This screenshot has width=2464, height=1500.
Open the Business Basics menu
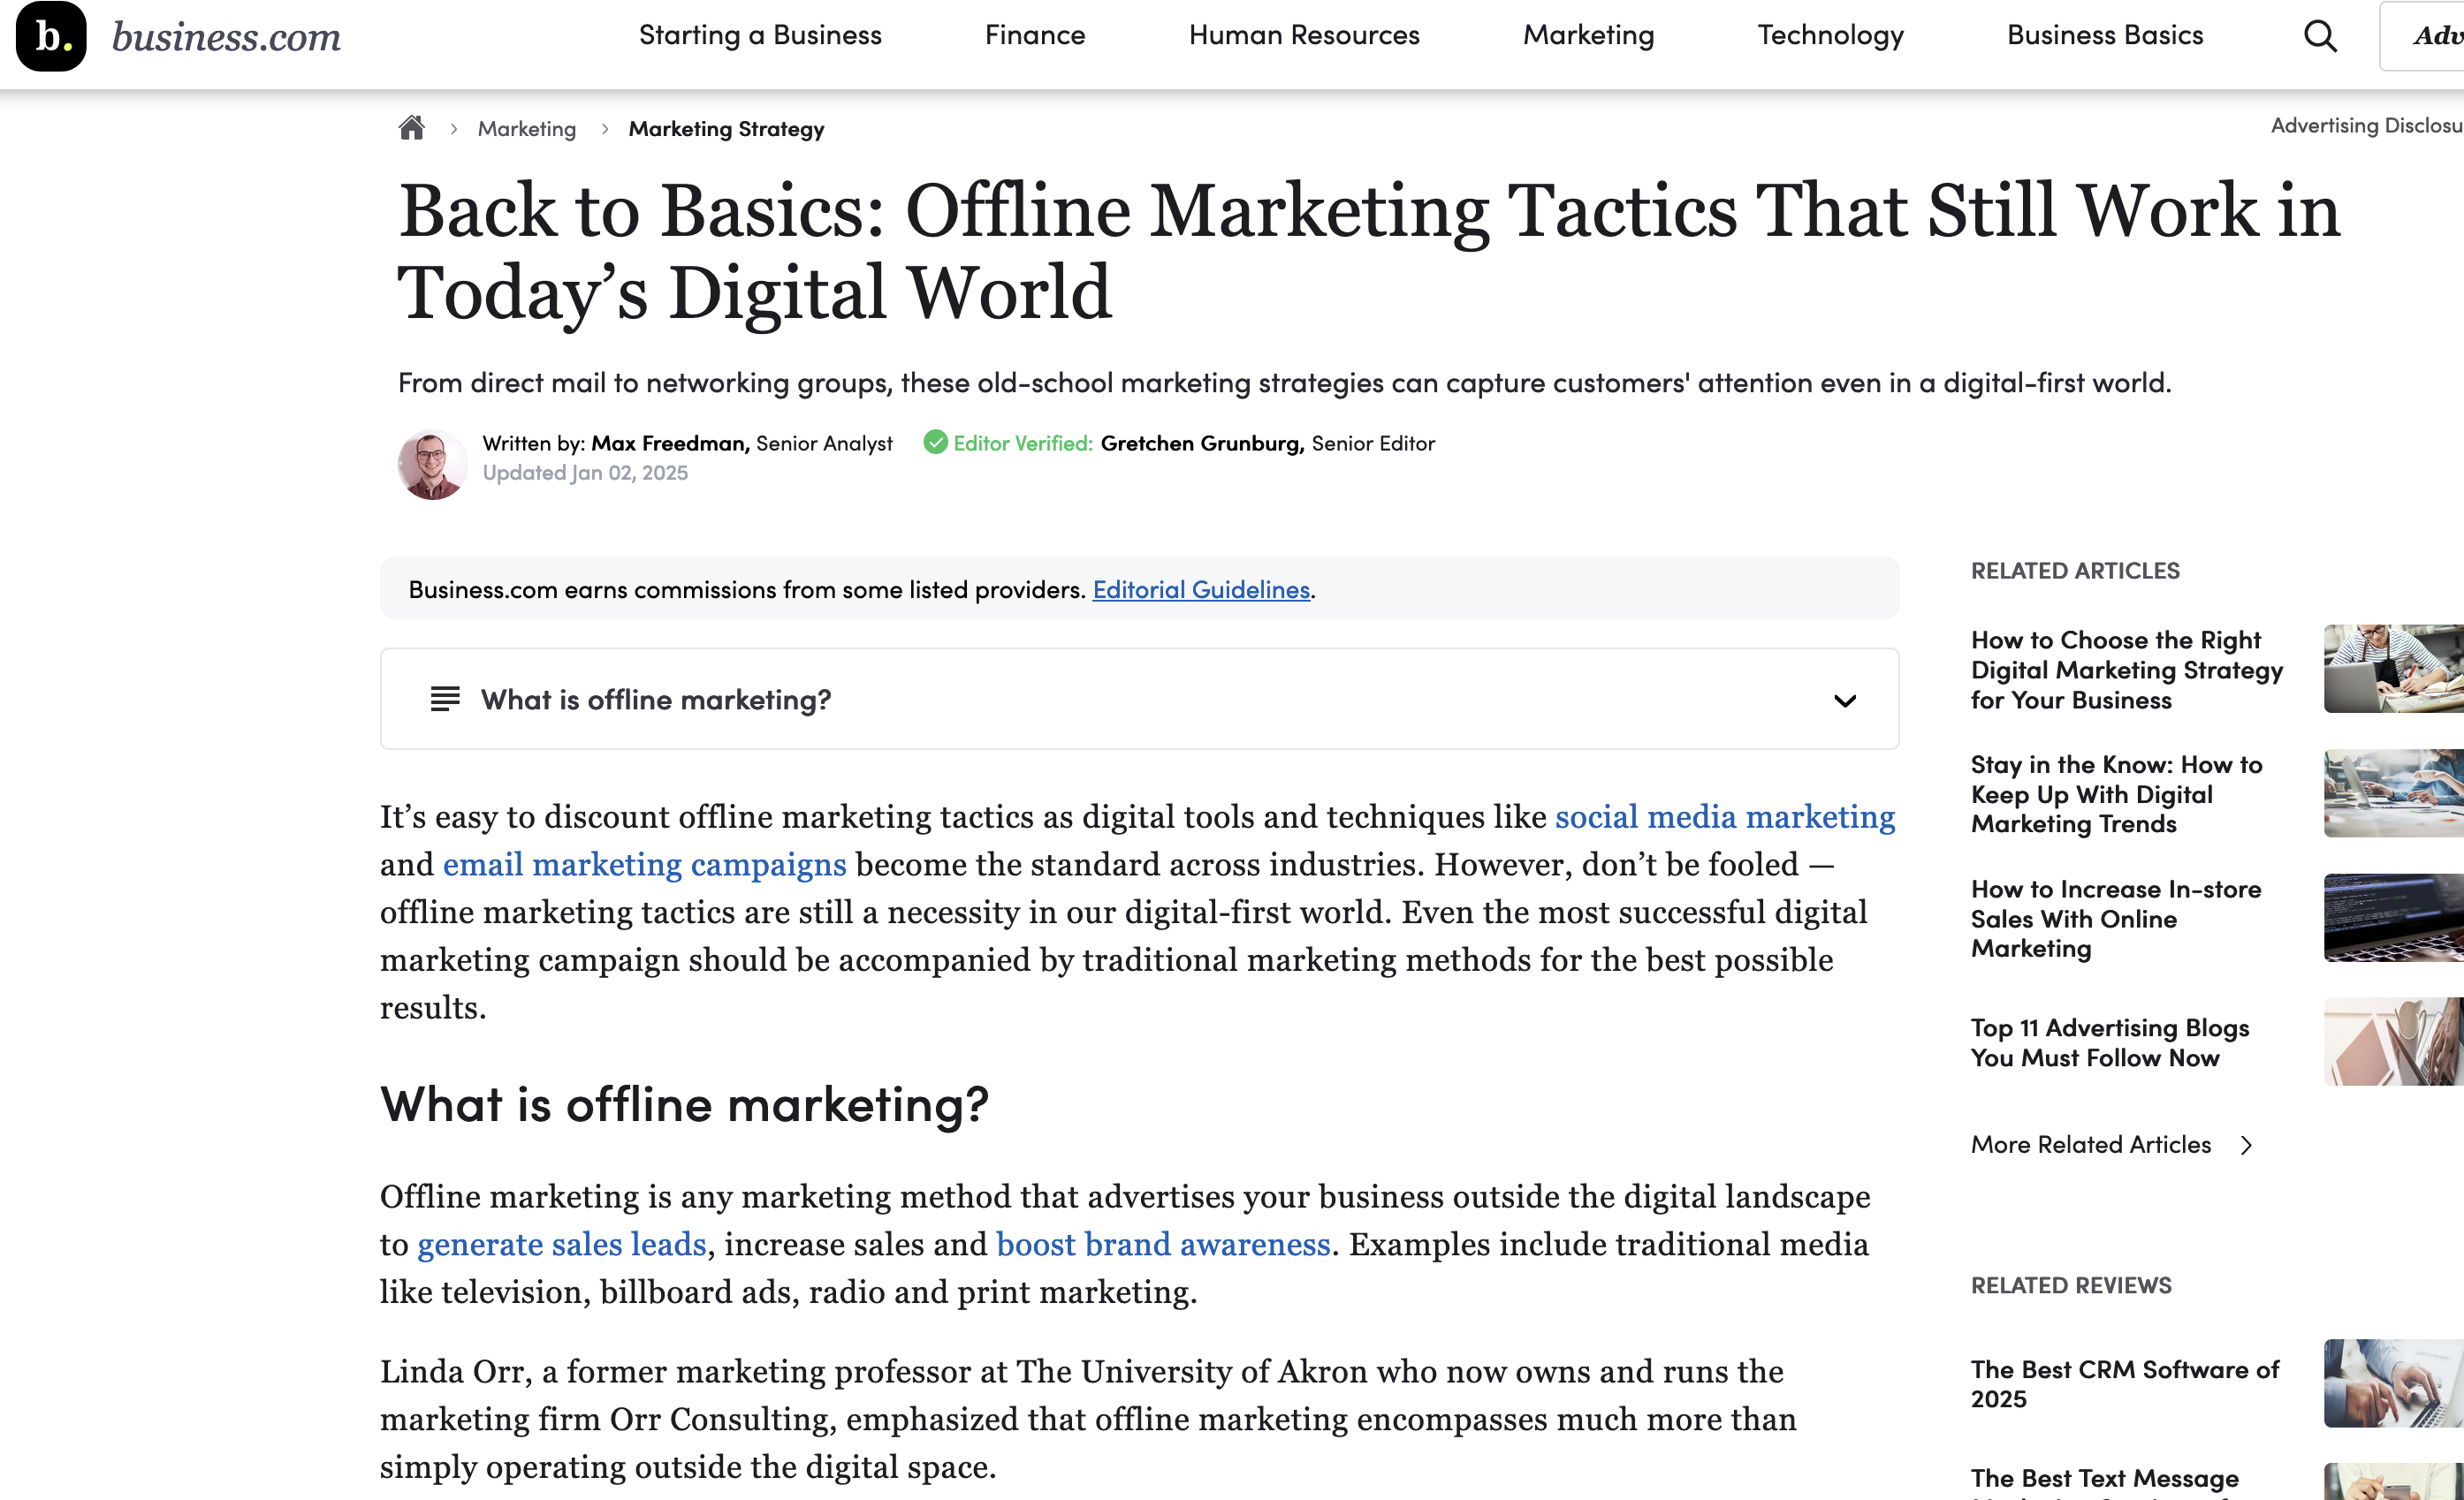[x=2105, y=35]
